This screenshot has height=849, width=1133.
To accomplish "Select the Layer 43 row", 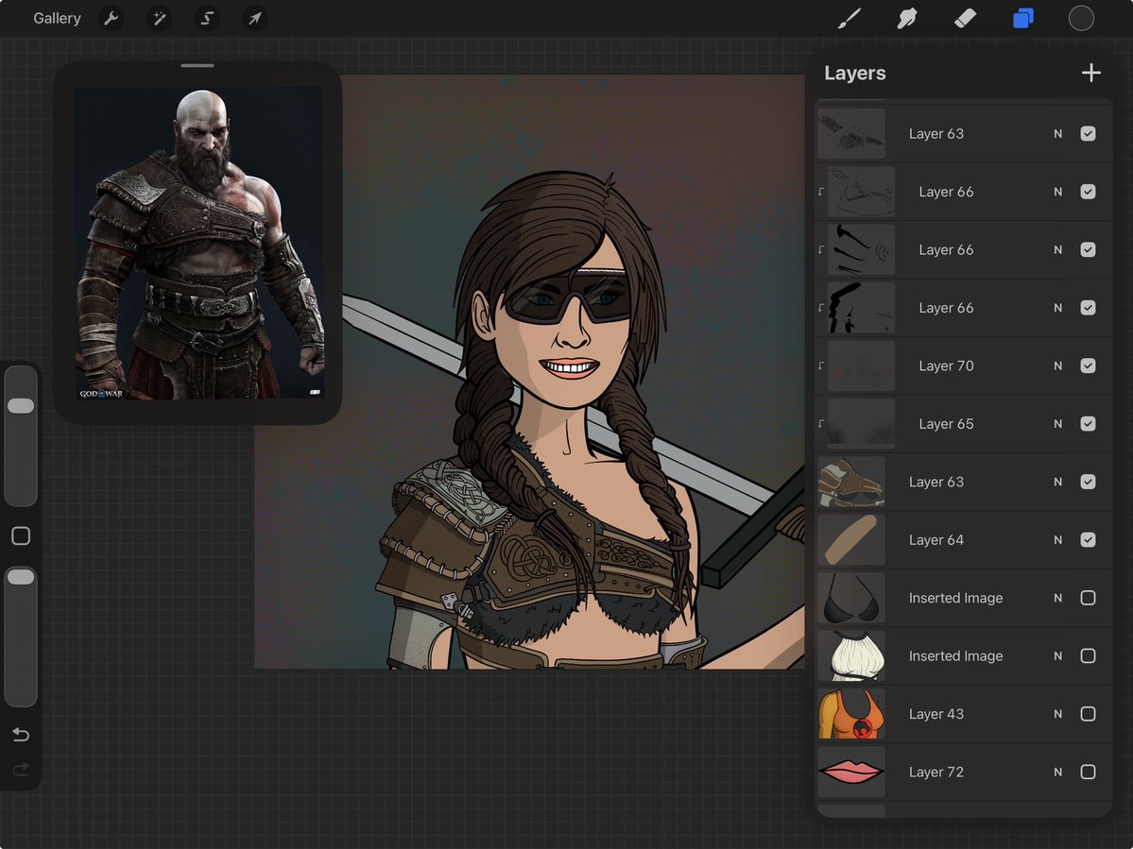I will pos(964,714).
